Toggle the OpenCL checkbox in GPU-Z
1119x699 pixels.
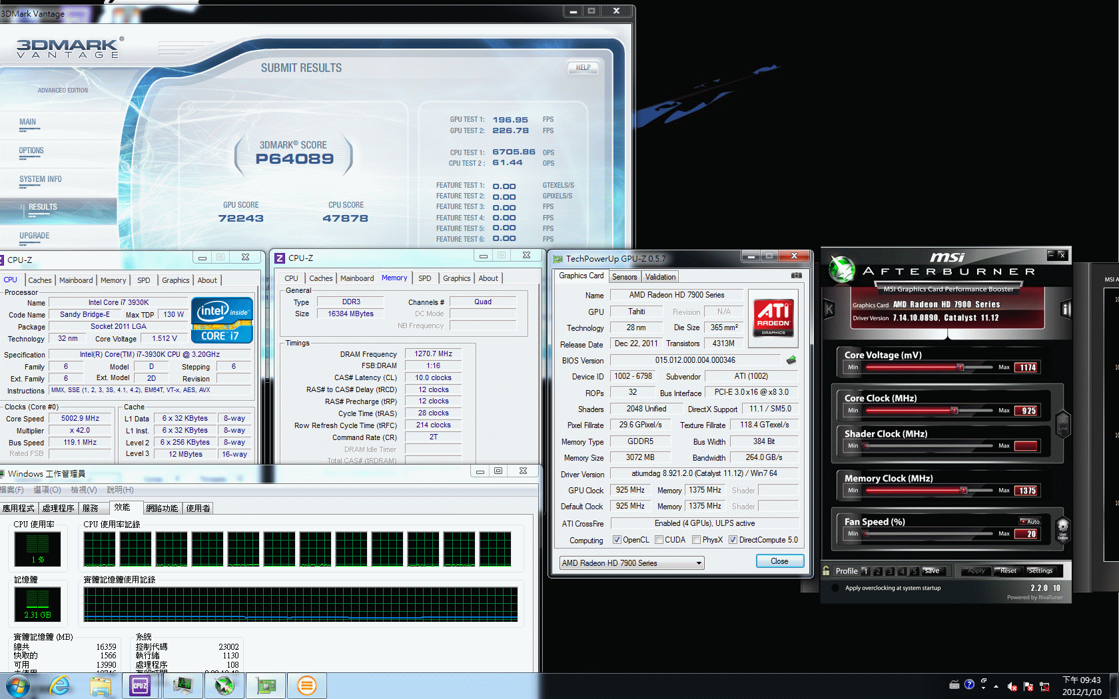[617, 540]
